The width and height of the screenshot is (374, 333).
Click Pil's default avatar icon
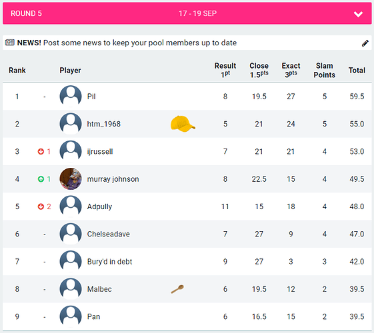71,96
